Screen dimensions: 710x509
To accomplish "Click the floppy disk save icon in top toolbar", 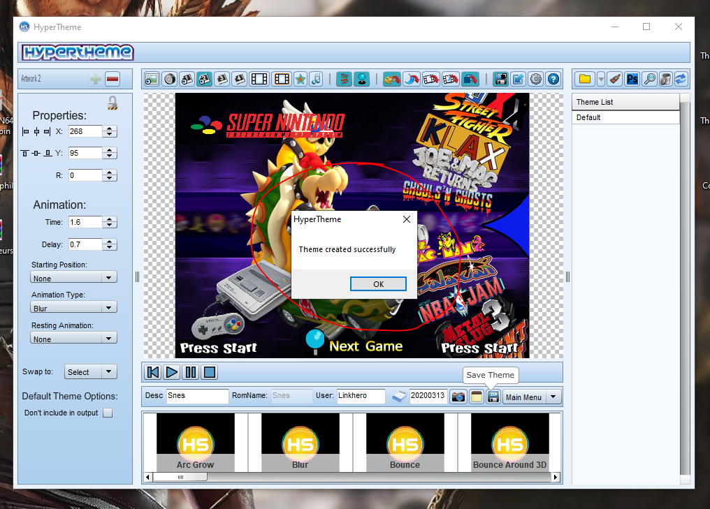I will coord(501,79).
